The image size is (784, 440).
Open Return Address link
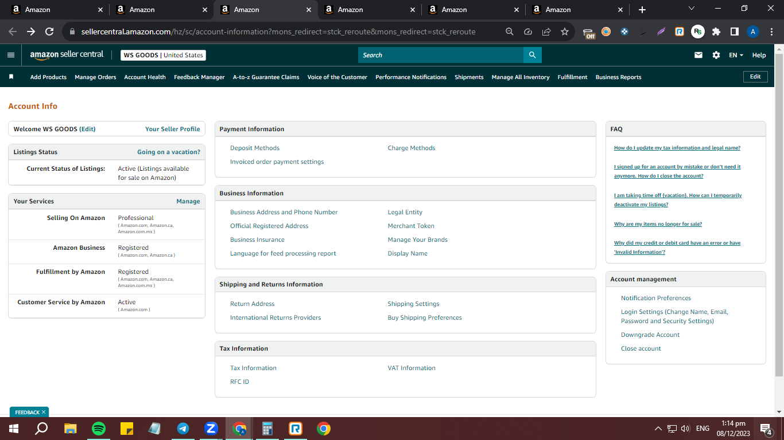(x=253, y=304)
